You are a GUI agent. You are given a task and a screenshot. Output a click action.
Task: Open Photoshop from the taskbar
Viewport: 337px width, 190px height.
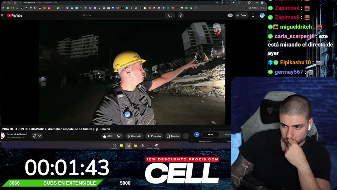click(149, 146)
